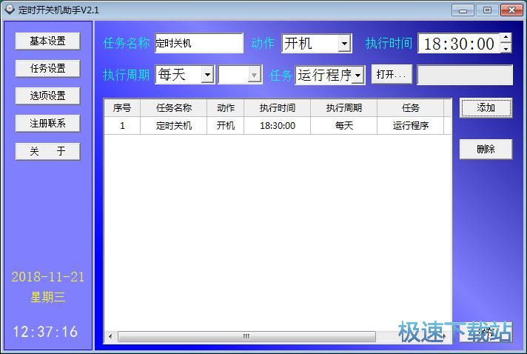527x354 pixels.
Task: Click the app icon in title bar
Action: tap(10, 10)
